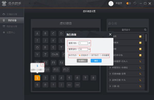Click the yellow folder icon on third 命令库 row
The image size is (154, 100).
click(x=140, y=49)
